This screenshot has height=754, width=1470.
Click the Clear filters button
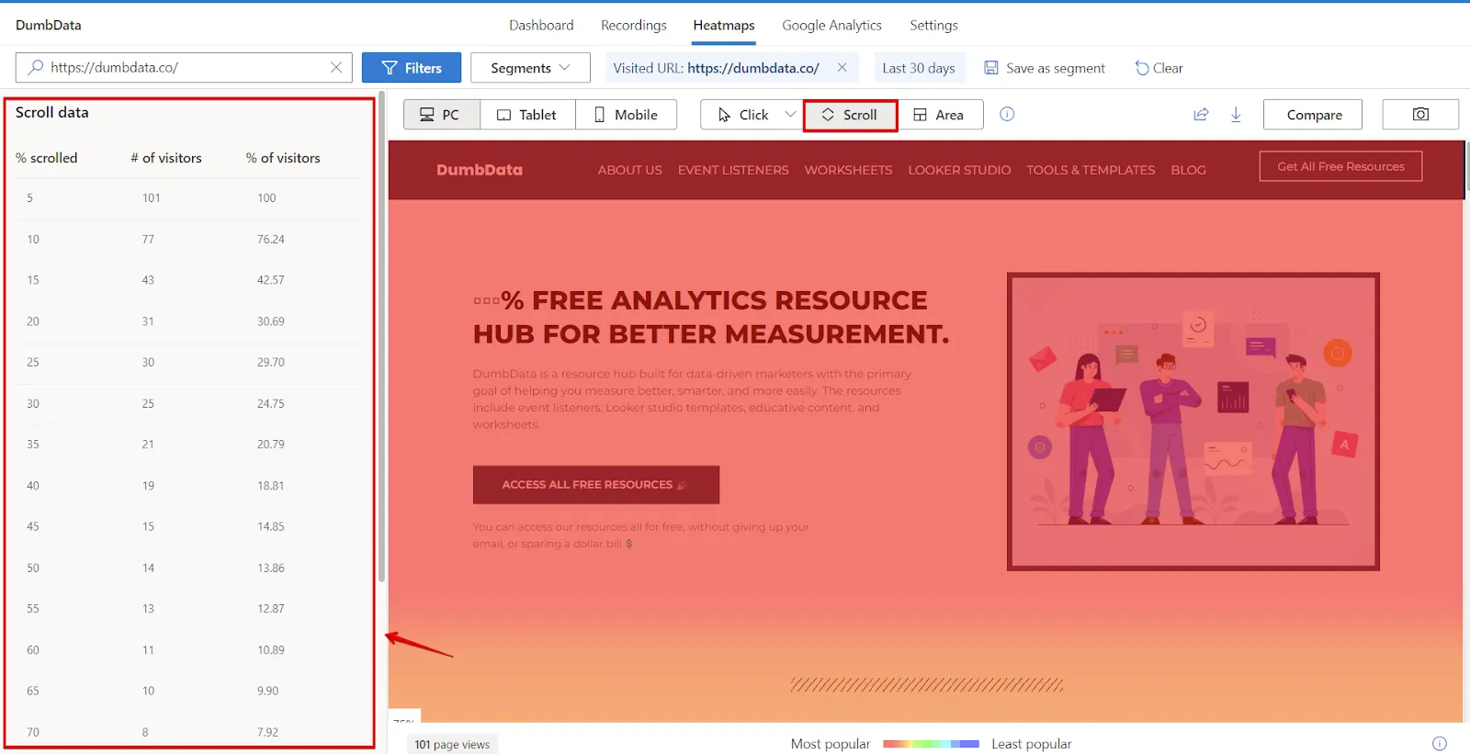click(x=1159, y=68)
